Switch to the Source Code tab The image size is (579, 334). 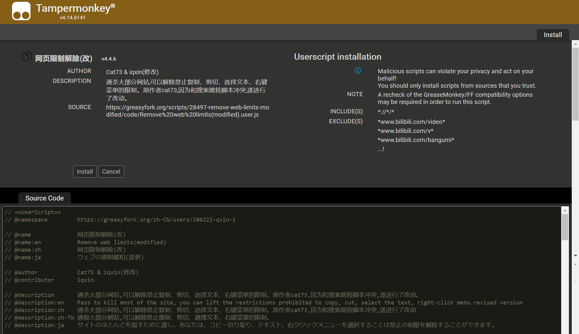[x=44, y=198]
